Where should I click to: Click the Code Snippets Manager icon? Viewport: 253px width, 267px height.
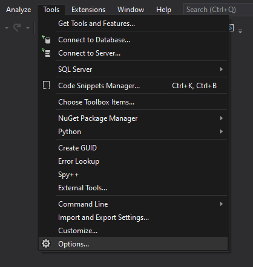[46, 85]
